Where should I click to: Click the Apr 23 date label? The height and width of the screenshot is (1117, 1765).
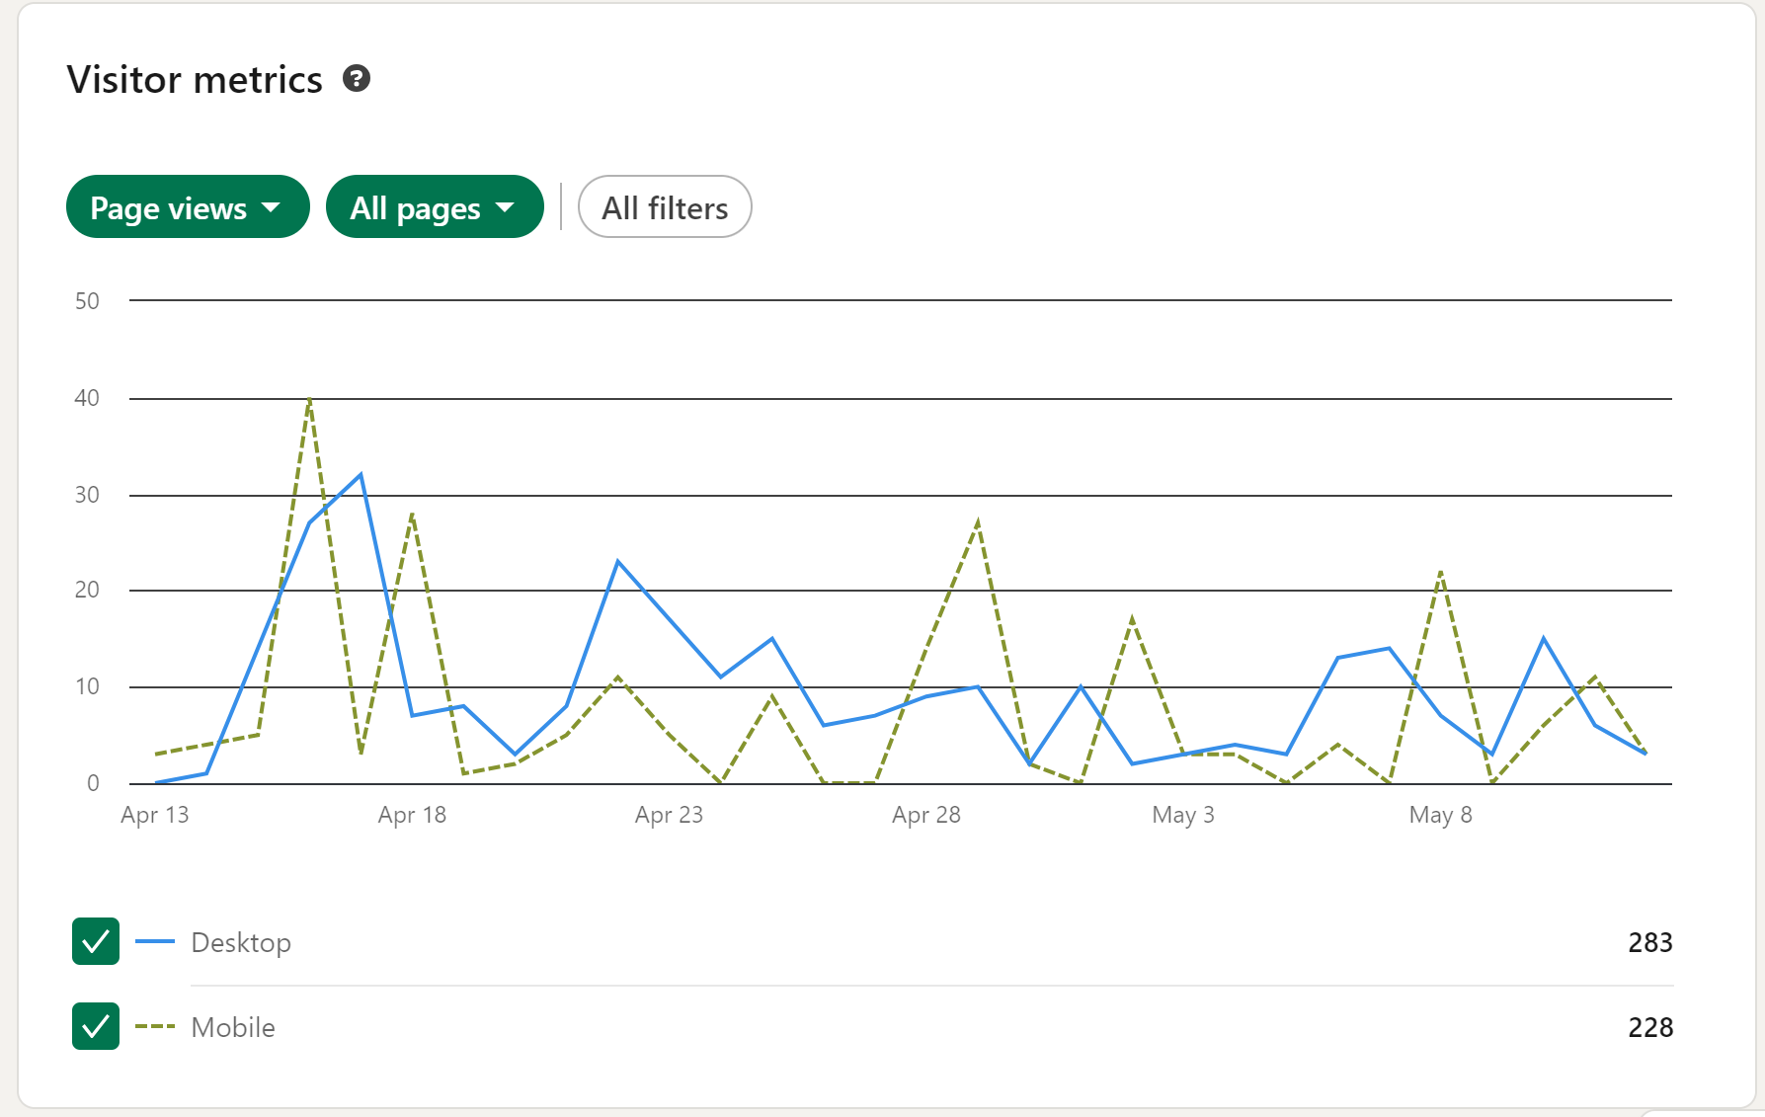(669, 815)
